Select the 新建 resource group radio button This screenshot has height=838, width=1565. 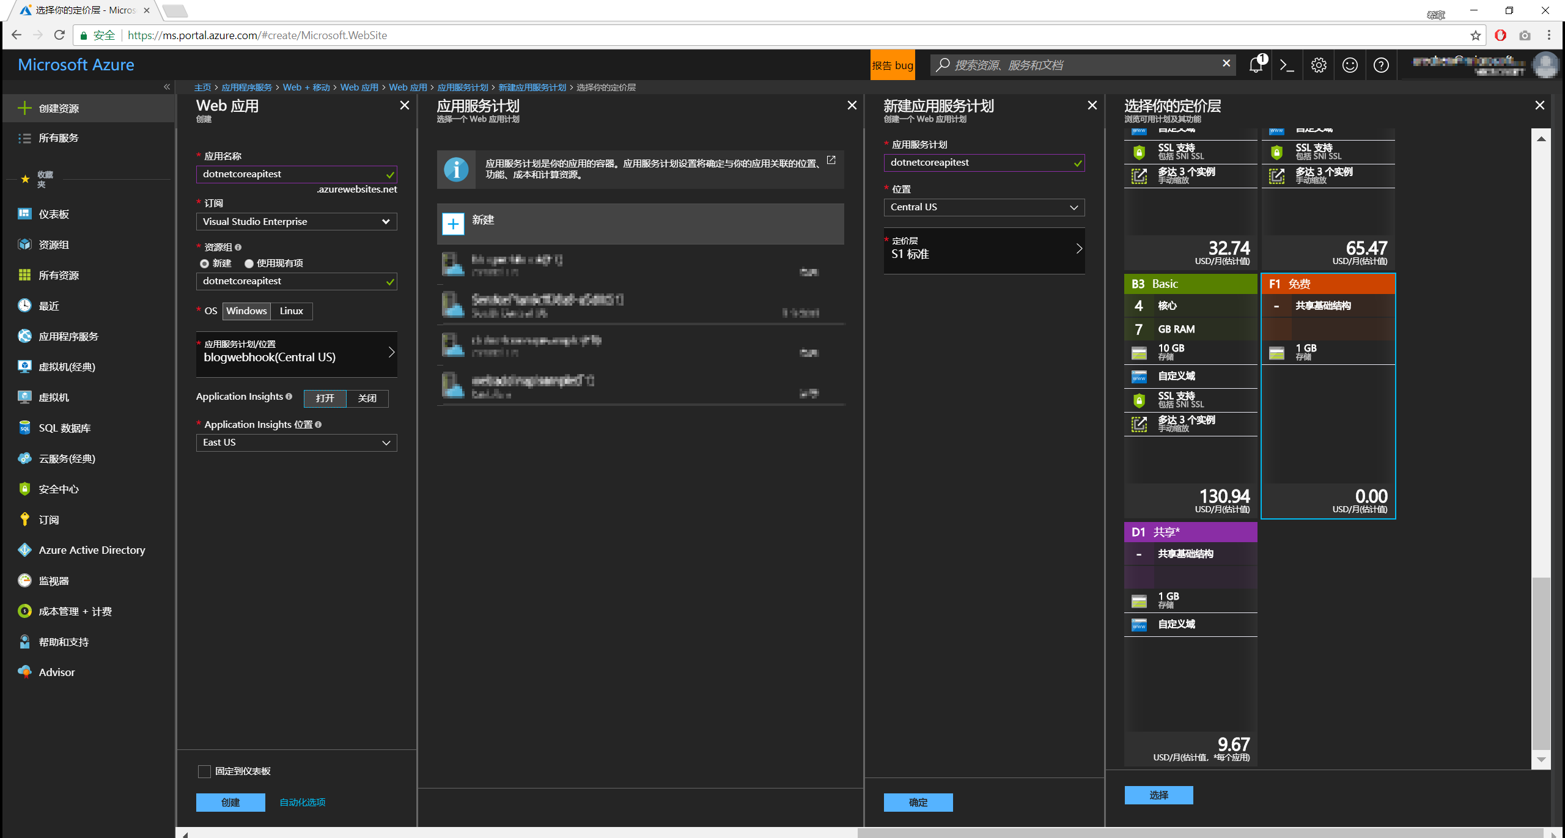[204, 263]
